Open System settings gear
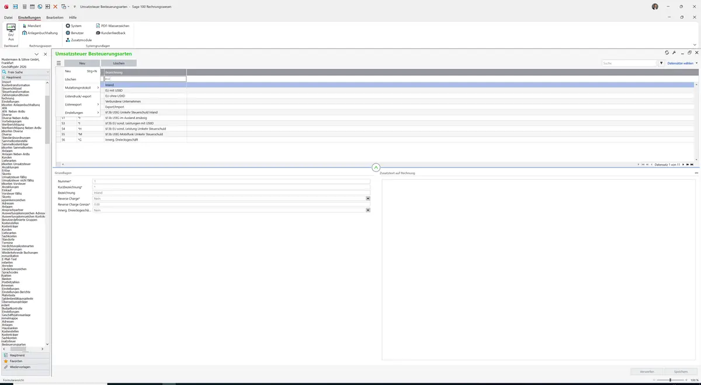Viewport: 701px width, 385px height. tap(74, 26)
